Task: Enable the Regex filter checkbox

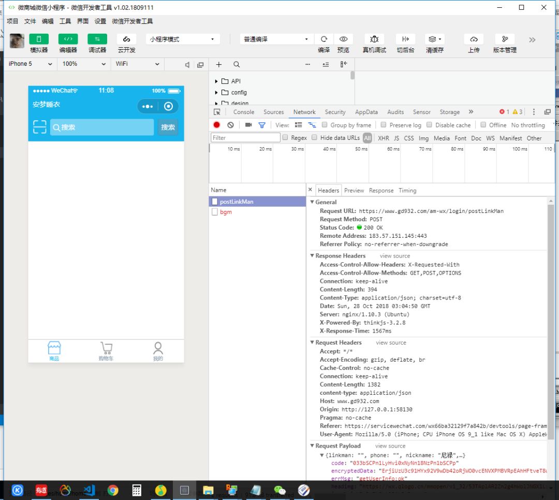Action: 285,137
